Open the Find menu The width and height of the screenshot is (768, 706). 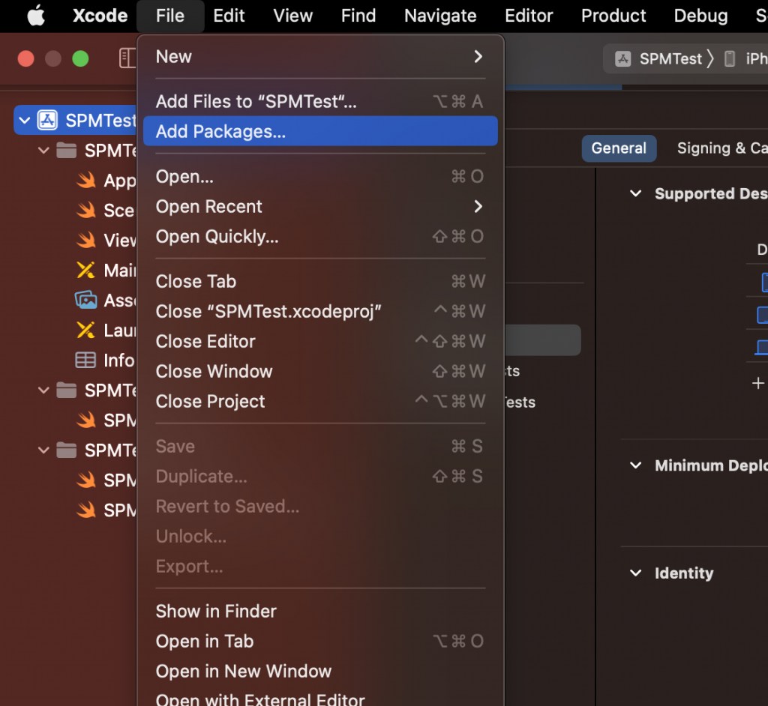[358, 16]
